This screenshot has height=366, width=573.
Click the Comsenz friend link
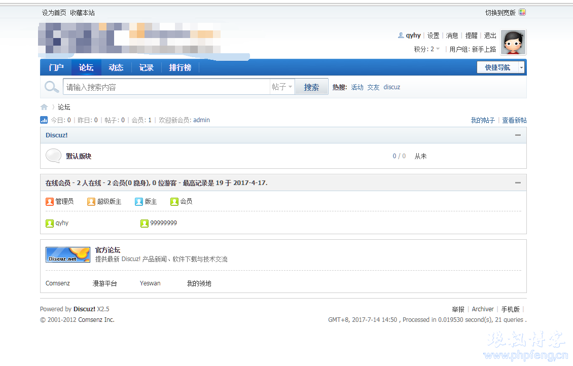58,283
